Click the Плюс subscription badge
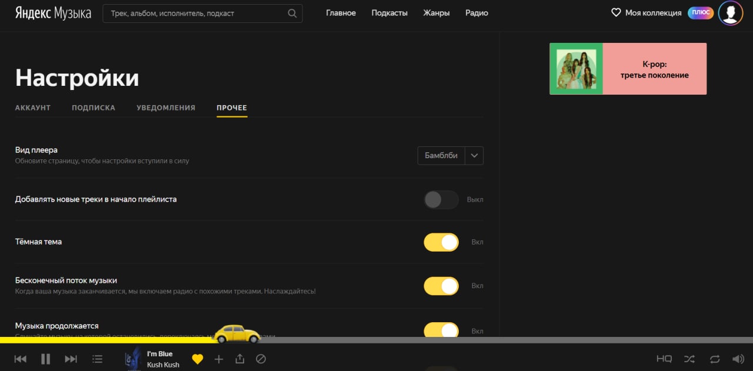The width and height of the screenshot is (753, 371). [x=700, y=12]
